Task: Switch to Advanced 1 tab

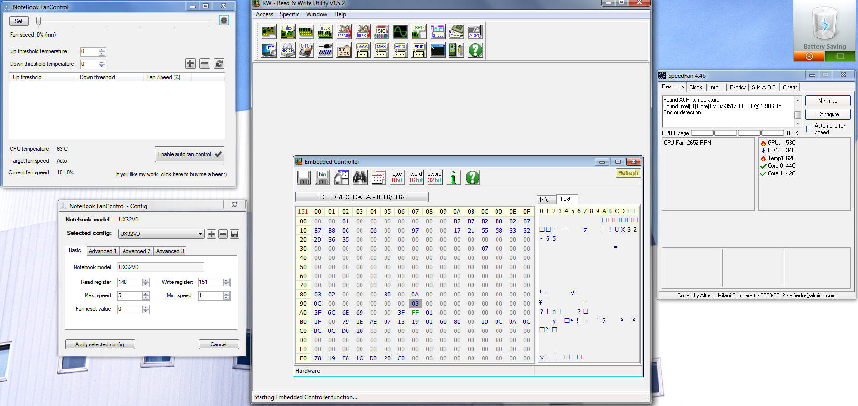Action: (103, 251)
